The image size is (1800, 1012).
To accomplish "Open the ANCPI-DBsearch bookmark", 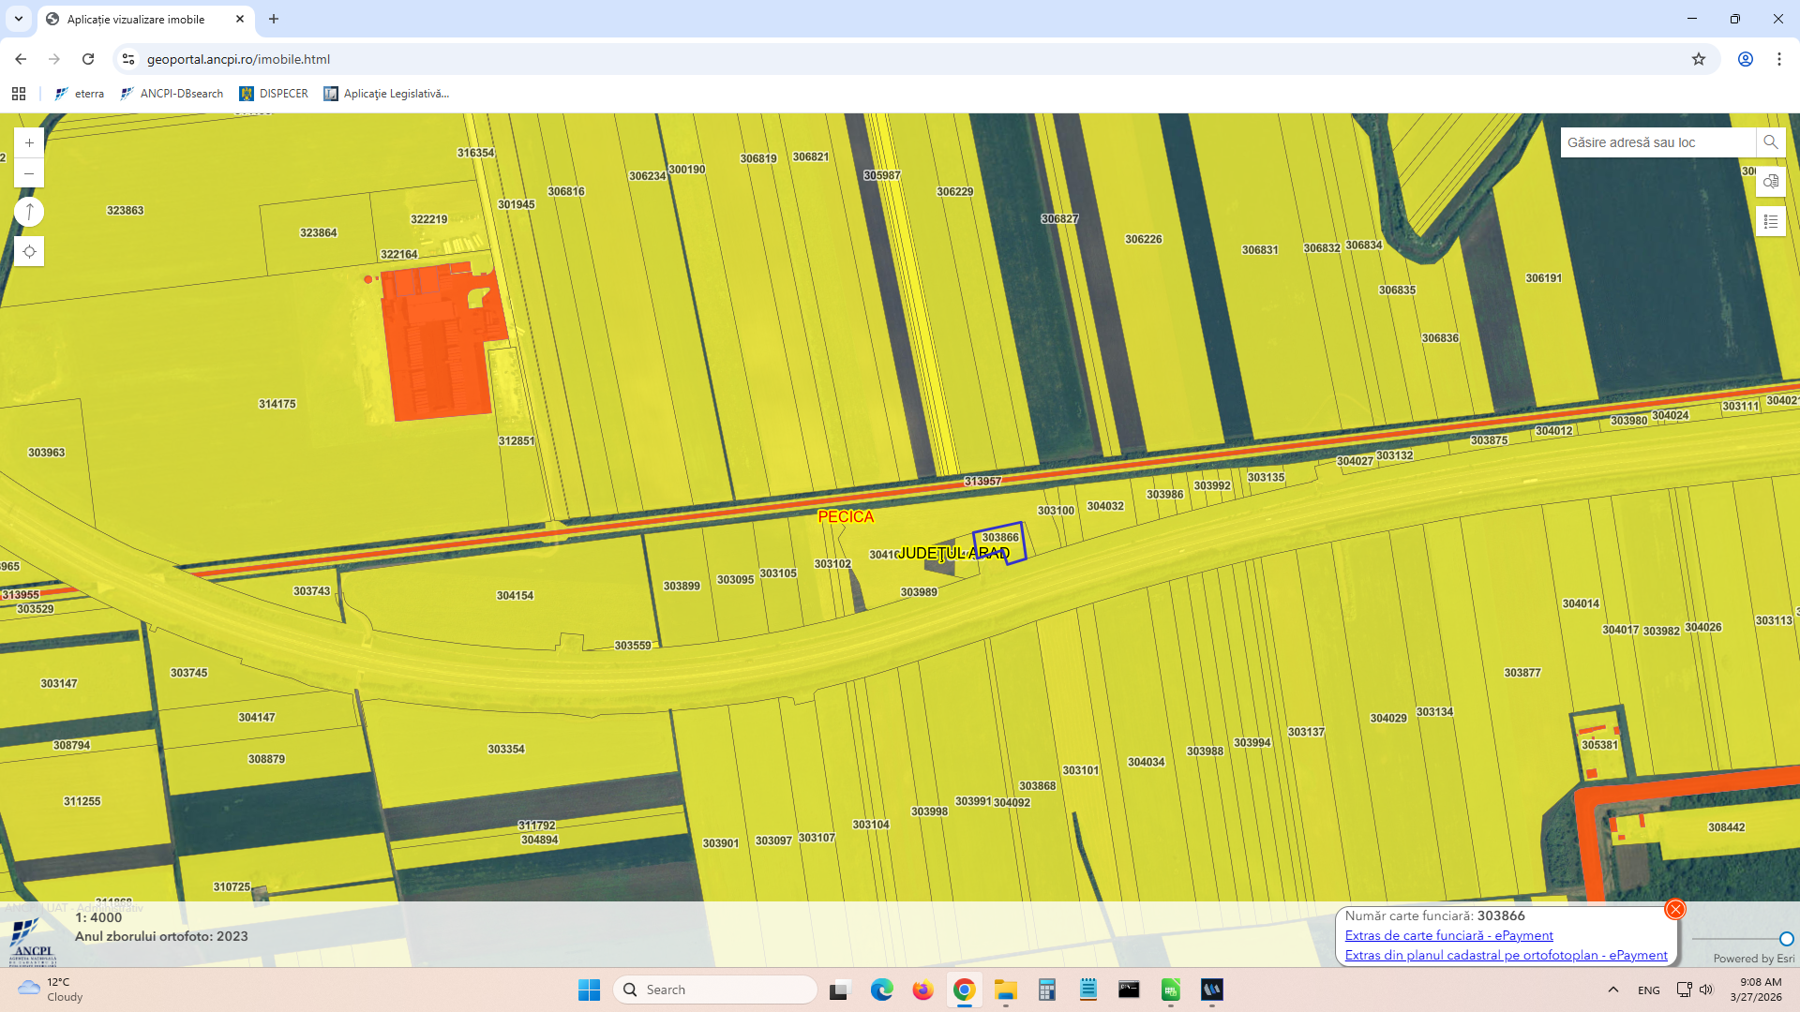I will pyautogui.click(x=172, y=94).
